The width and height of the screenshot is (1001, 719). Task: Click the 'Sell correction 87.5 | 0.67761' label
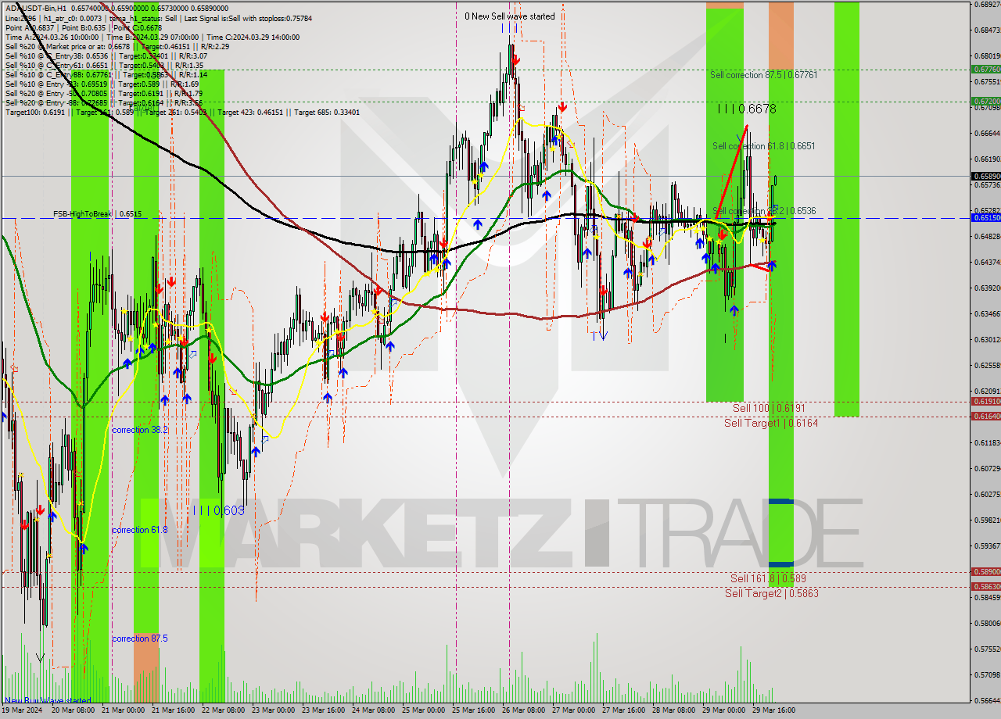(764, 75)
